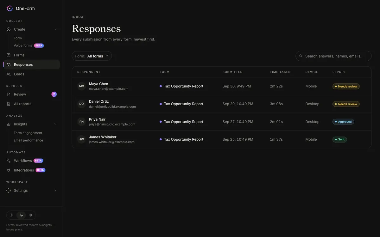Select Responses in sidebar
This screenshot has height=237, width=380.
click(31, 65)
